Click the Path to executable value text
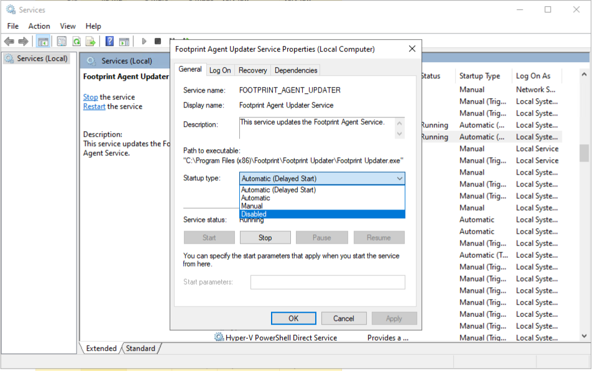The width and height of the screenshot is (593, 371). coord(293,161)
